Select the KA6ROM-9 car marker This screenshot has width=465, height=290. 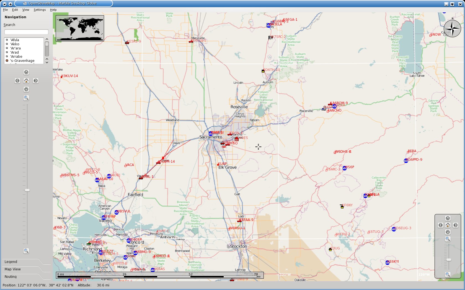pos(330,104)
